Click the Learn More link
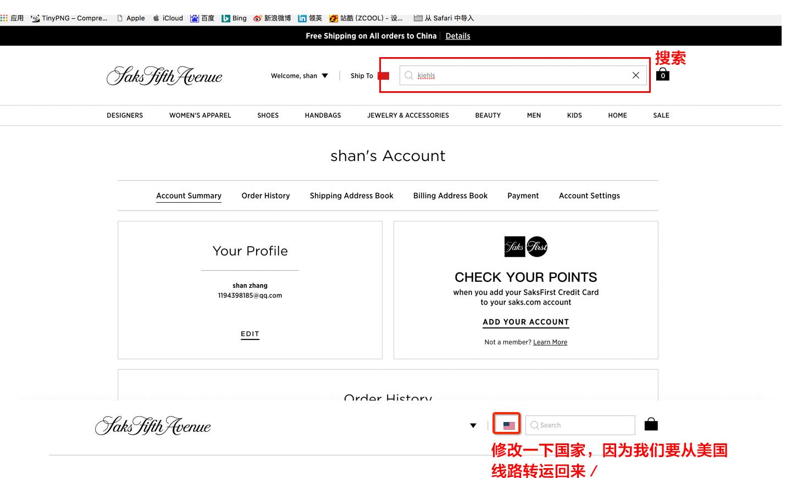The height and width of the screenshot is (478, 797). click(x=550, y=342)
